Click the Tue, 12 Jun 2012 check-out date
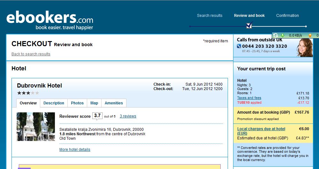319x169 pixels. [x=202, y=89]
